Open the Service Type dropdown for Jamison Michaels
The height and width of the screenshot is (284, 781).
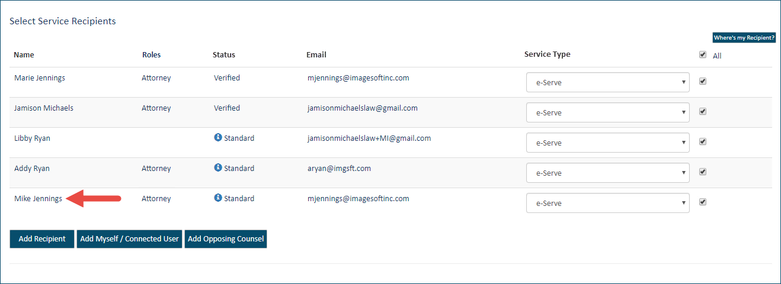pyautogui.click(x=607, y=113)
